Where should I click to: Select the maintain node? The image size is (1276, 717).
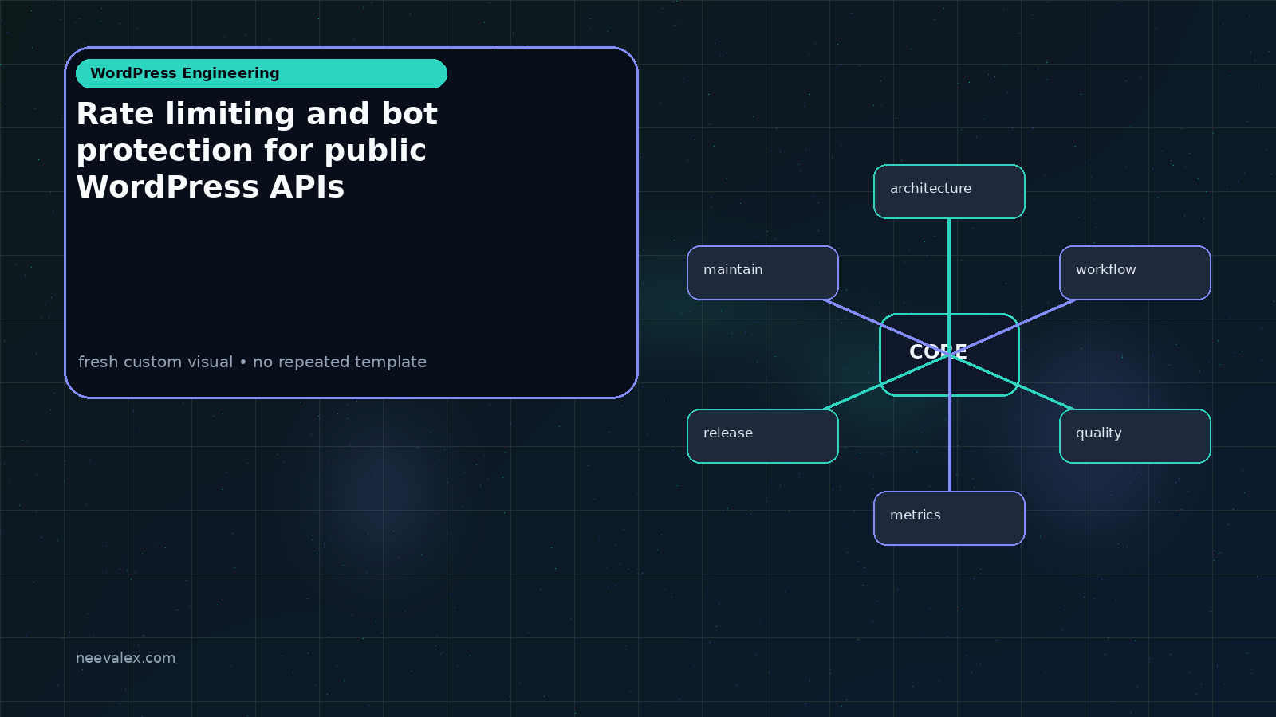pyautogui.click(x=762, y=272)
